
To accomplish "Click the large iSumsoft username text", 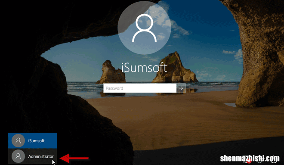I will (144, 68).
